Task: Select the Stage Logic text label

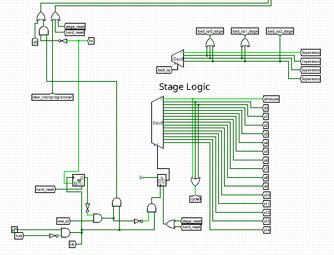Action: (184, 87)
